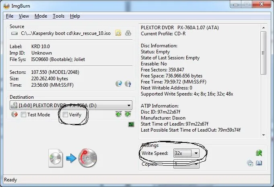The height and width of the screenshot is (187, 274).
Task: Click the erase disc icon
Action: tap(14, 114)
